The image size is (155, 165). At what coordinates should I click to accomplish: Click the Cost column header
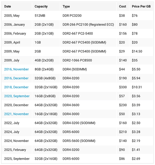pos(123,6)
